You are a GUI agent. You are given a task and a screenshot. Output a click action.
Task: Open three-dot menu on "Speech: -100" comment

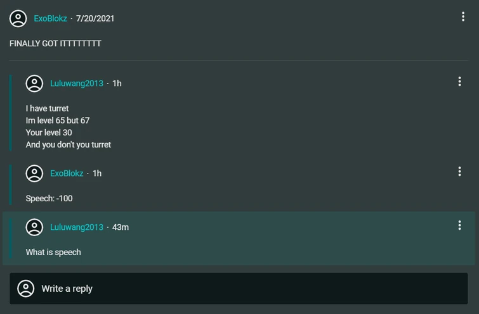point(459,172)
